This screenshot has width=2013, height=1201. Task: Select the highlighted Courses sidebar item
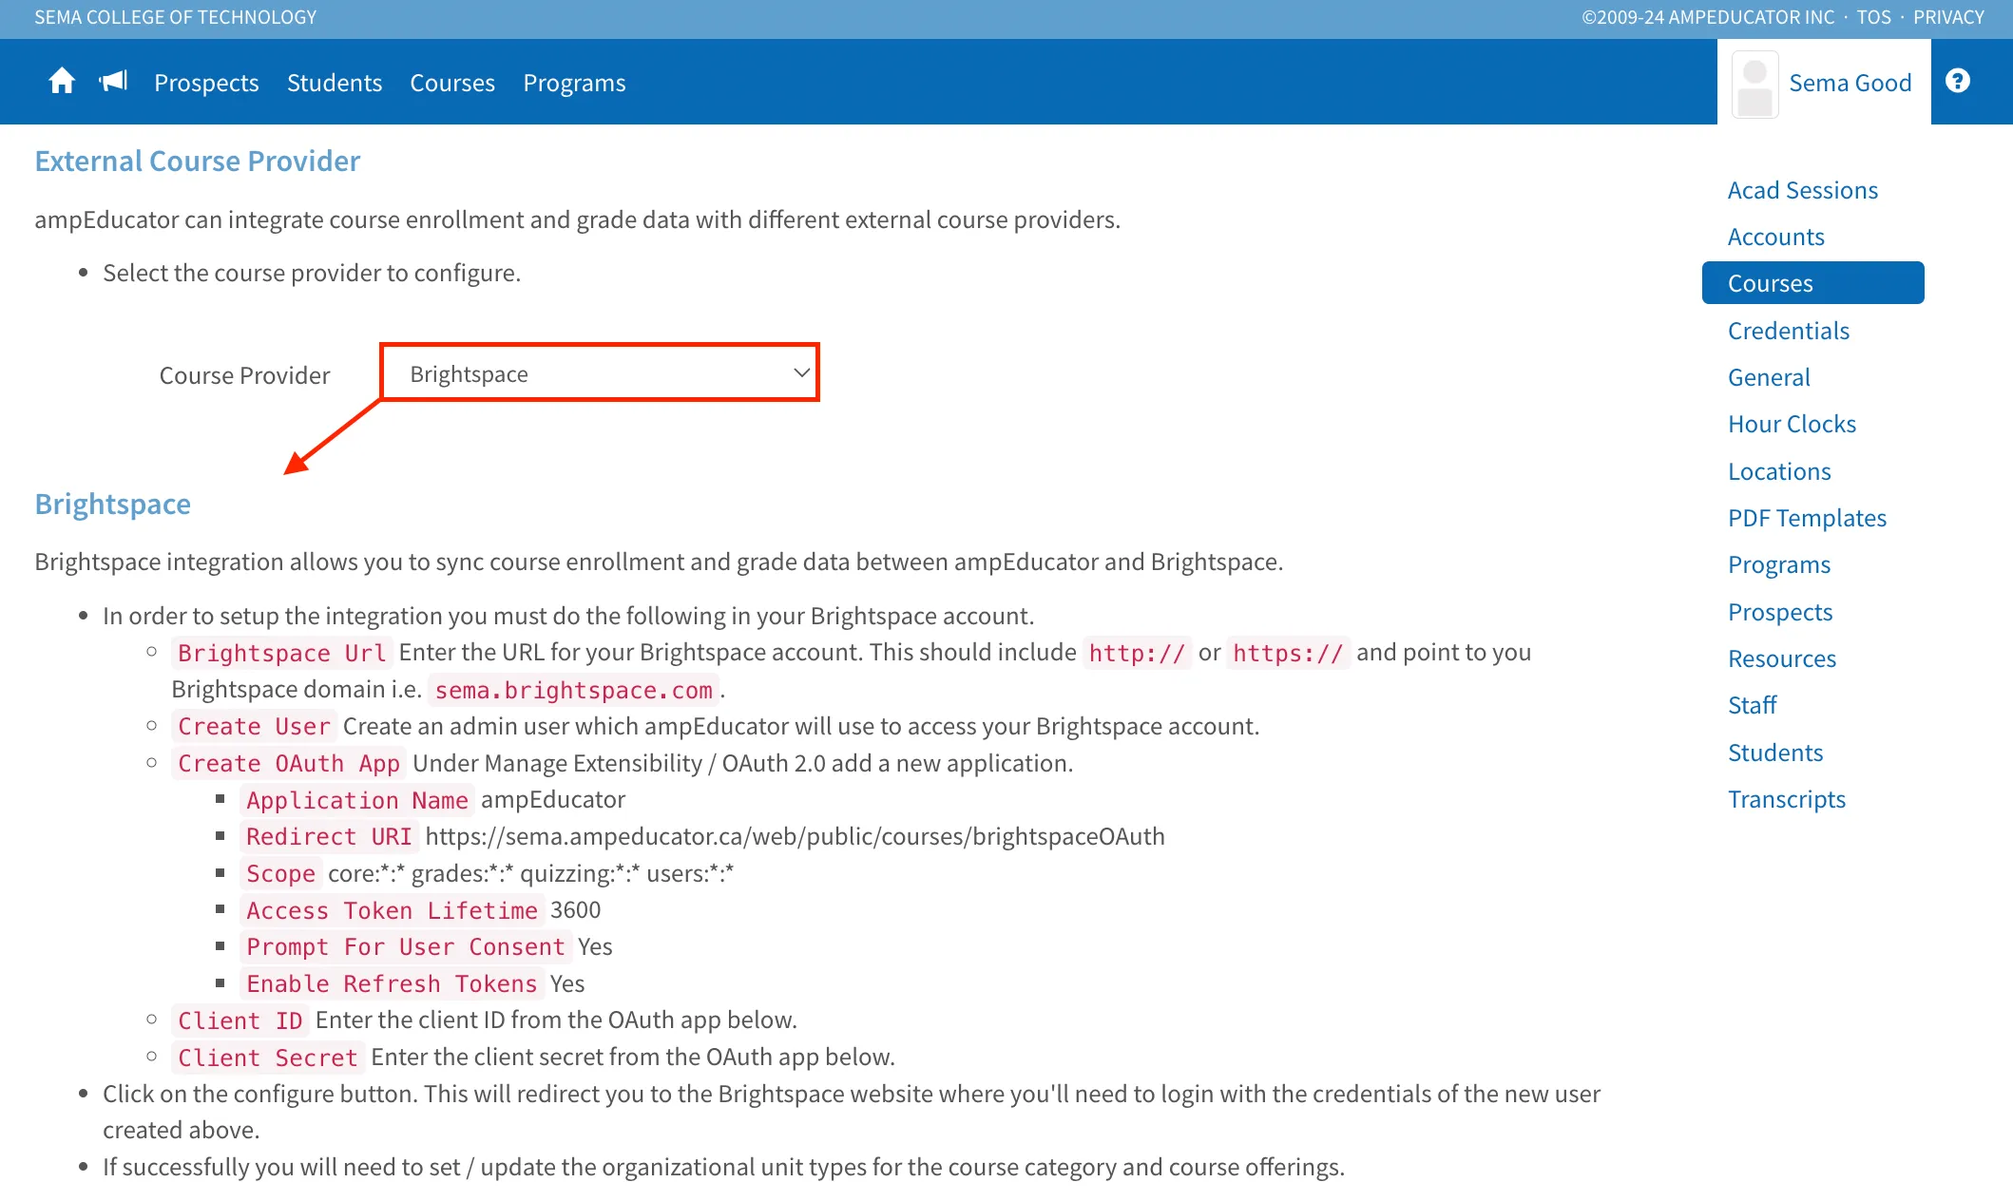(x=1812, y=283)
